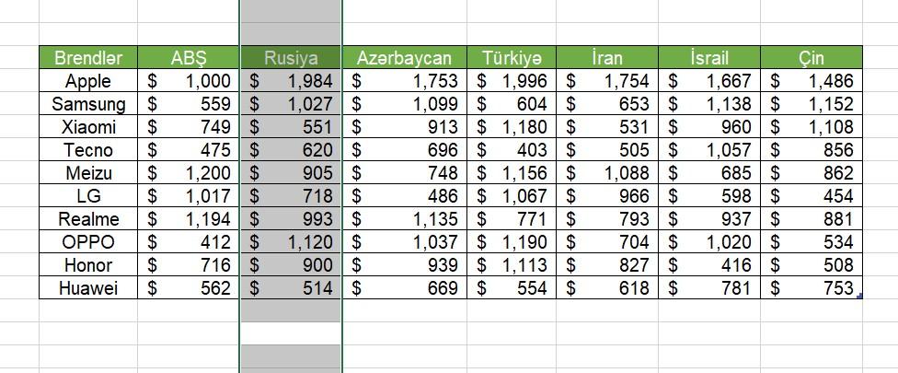Click the cell with value 993

[291, 218]
